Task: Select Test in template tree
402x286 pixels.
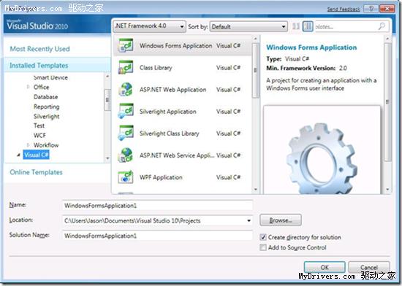Action: (39, 125)
